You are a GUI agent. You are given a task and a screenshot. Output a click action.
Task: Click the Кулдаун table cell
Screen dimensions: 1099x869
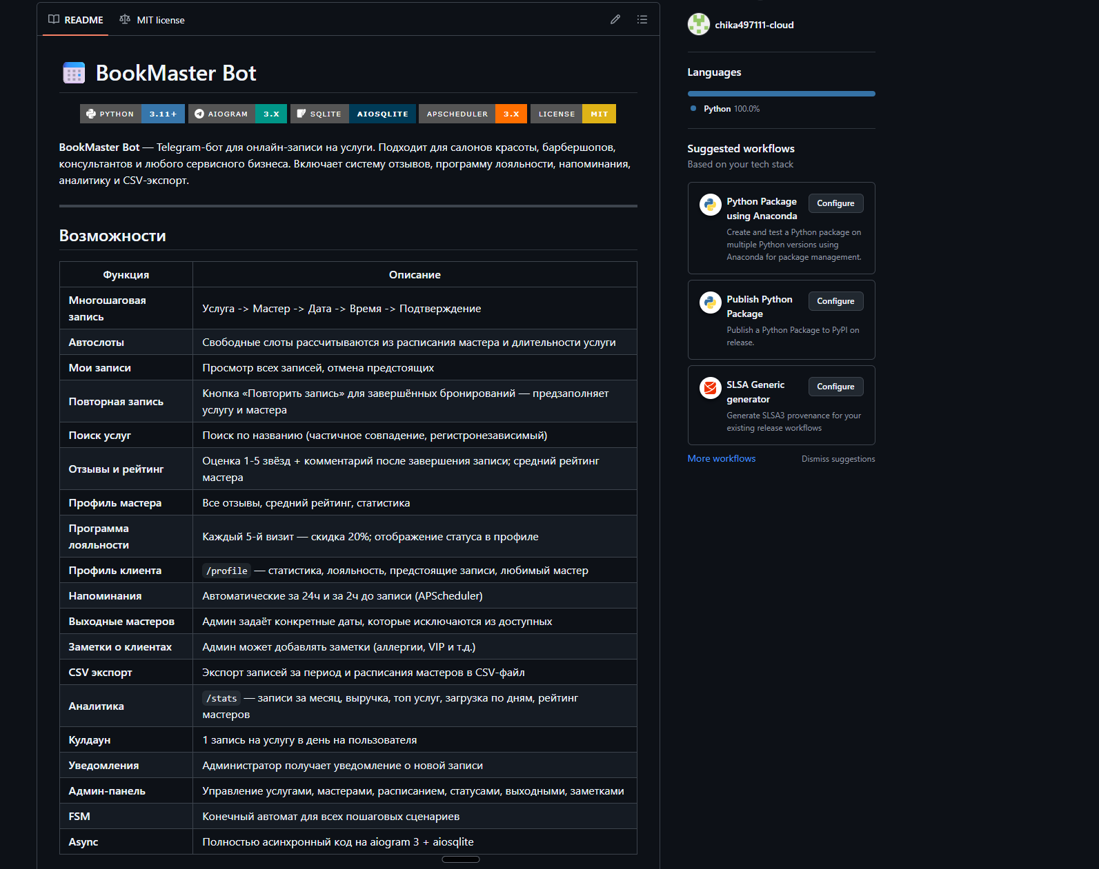pos(126,739)
